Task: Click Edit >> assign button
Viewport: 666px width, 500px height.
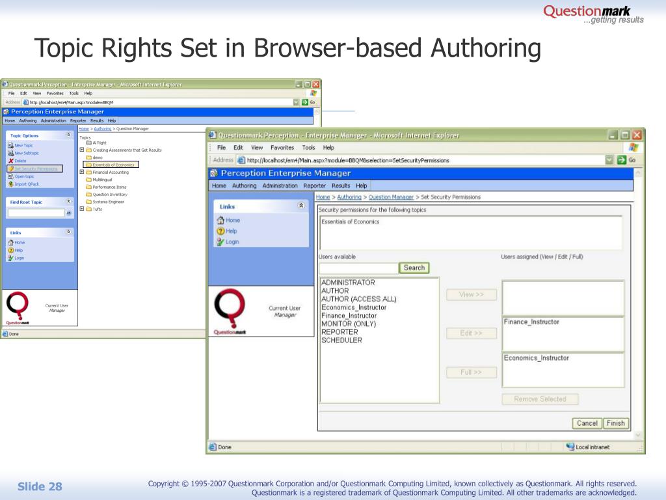Action: [x=472, y=333]
